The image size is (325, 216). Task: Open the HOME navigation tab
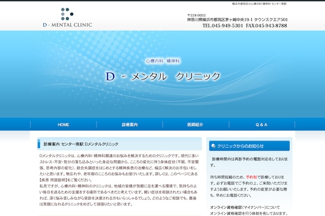click(63, 125)
